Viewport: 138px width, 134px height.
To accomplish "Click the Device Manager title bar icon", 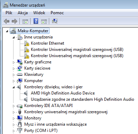I will [x=6, y=5].
